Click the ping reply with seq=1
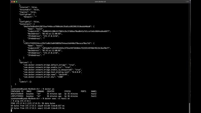This screenshot has width=201, height=113. point(38,108)
